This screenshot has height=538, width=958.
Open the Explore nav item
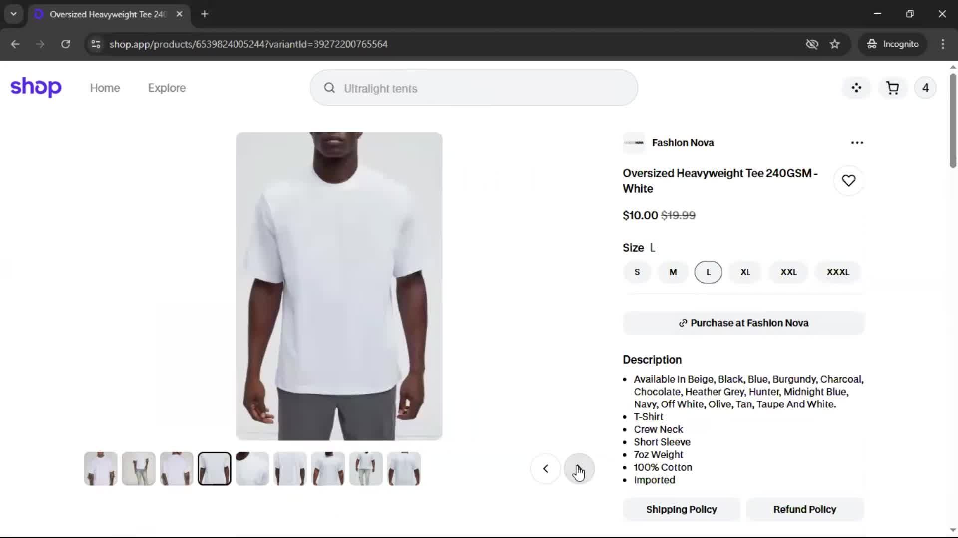[x=167, y=88]
